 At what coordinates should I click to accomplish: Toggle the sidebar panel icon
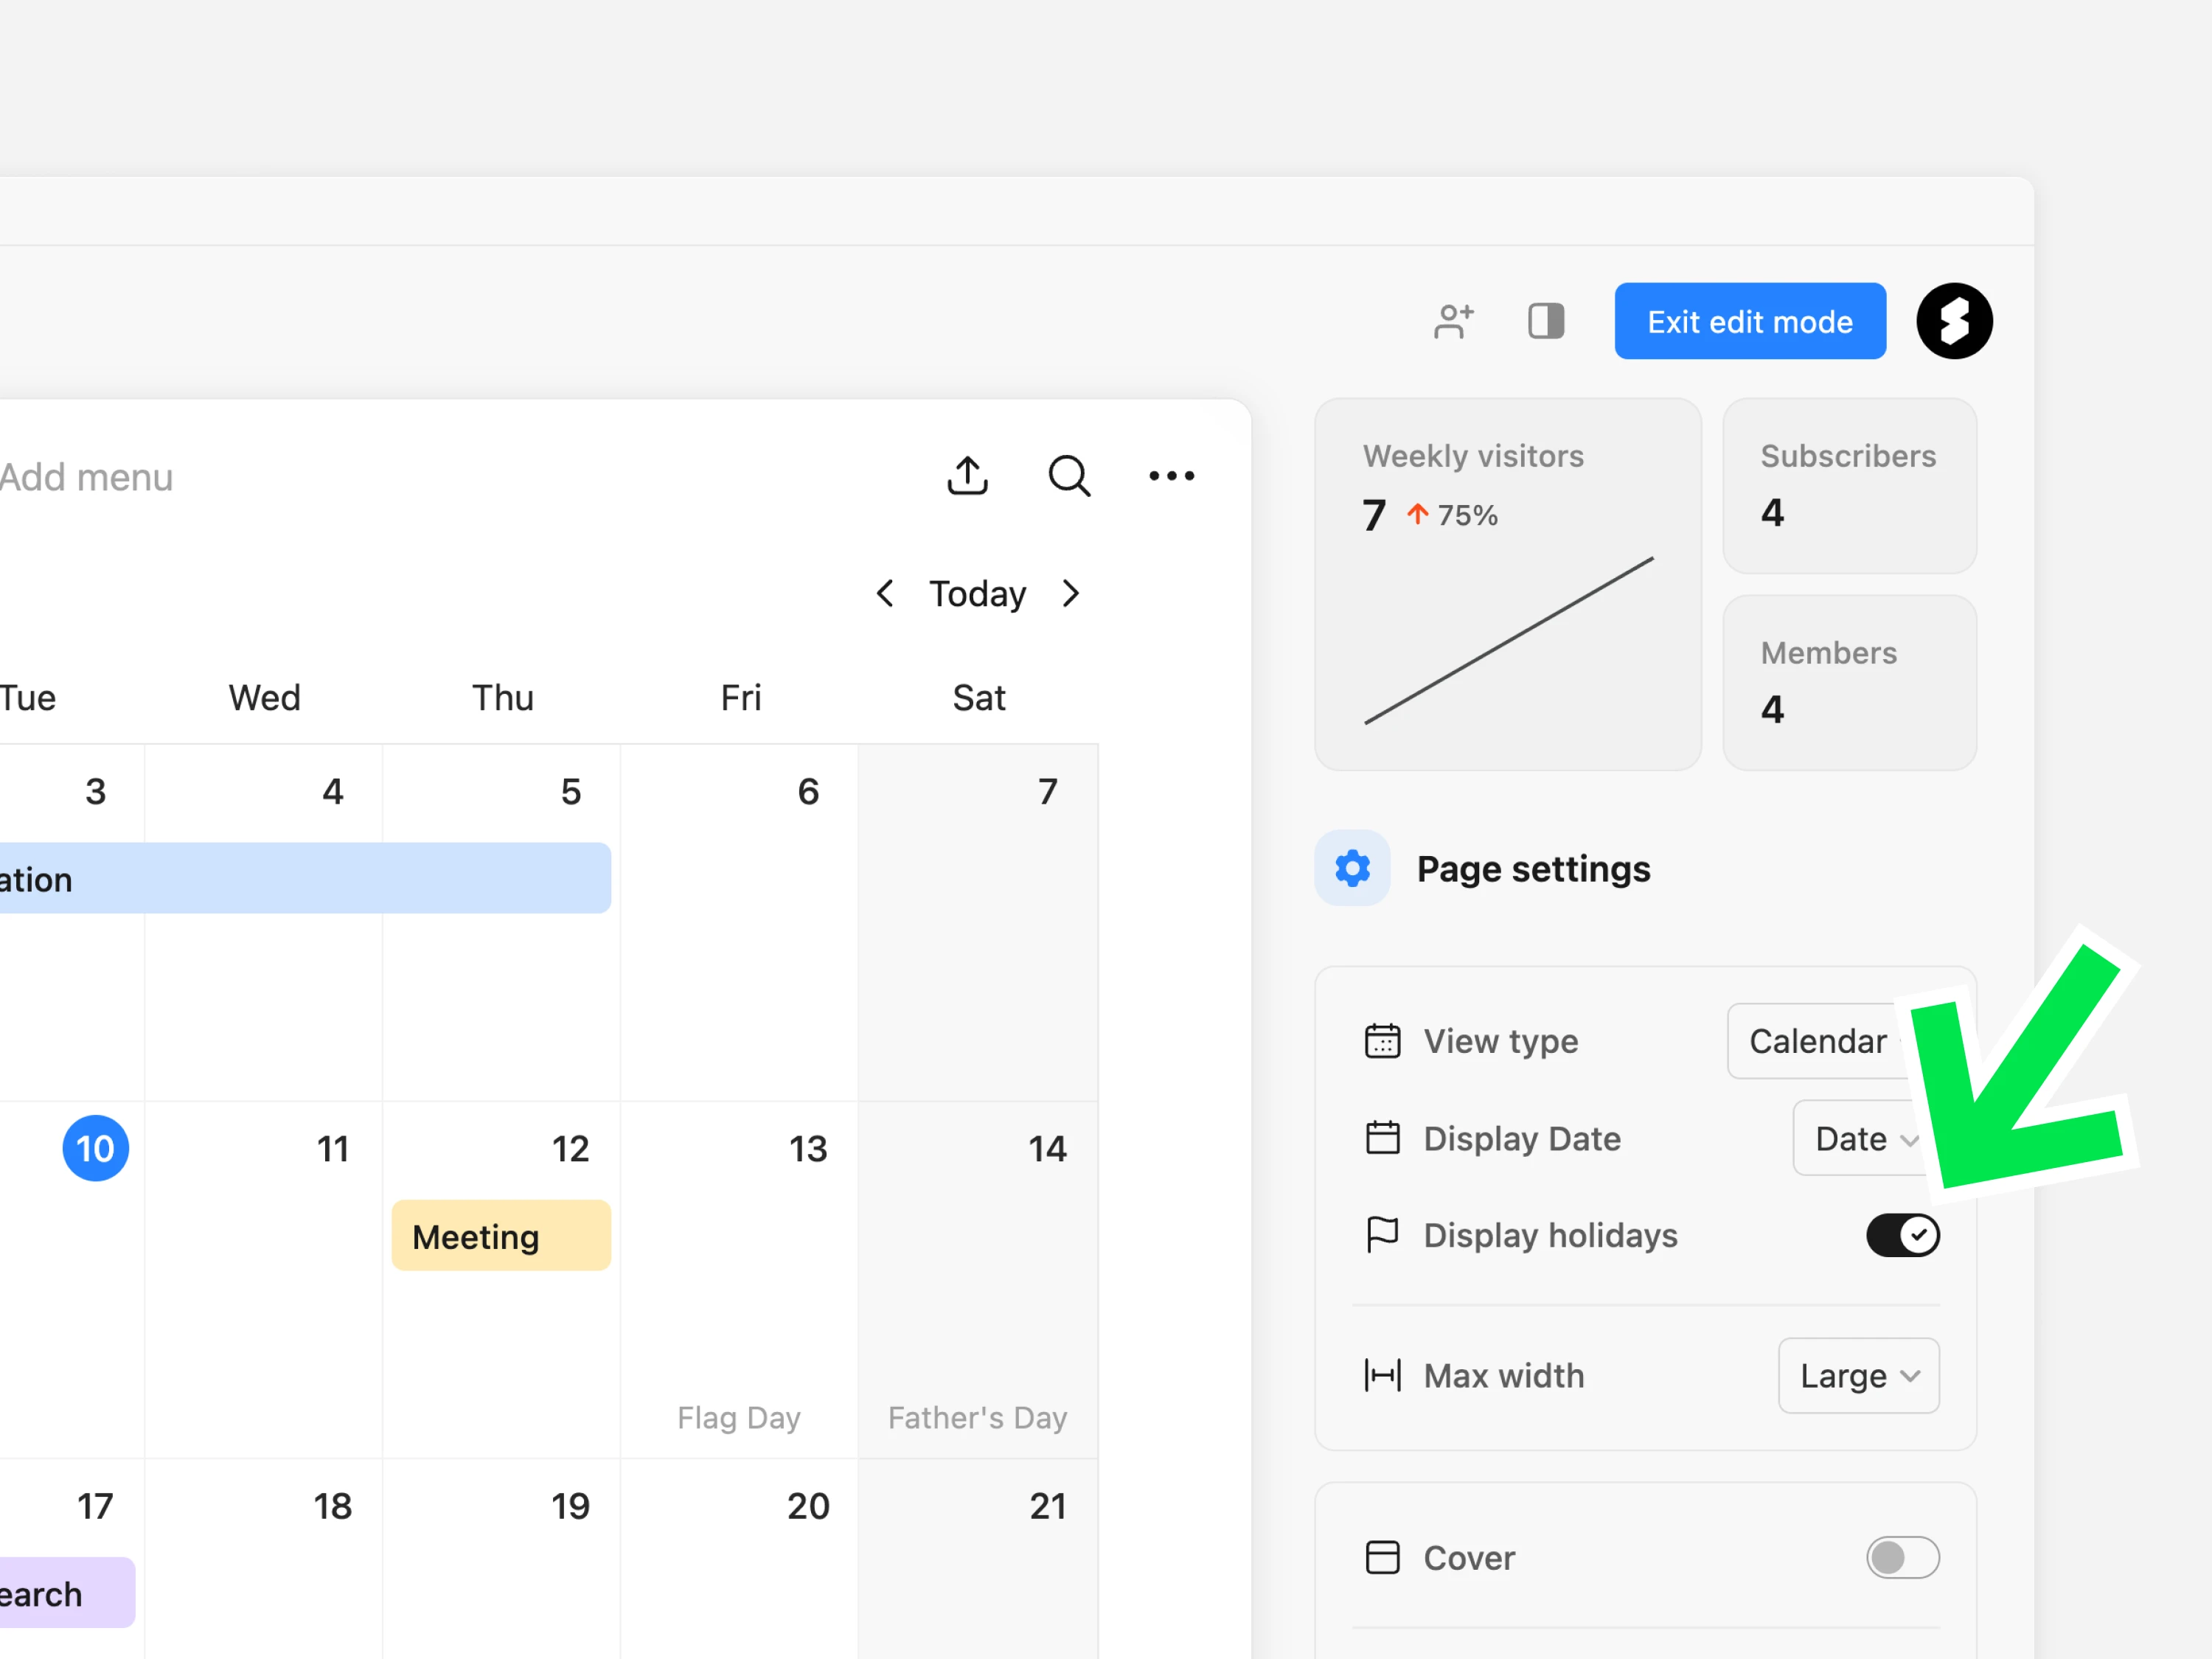pos(1545,321)
